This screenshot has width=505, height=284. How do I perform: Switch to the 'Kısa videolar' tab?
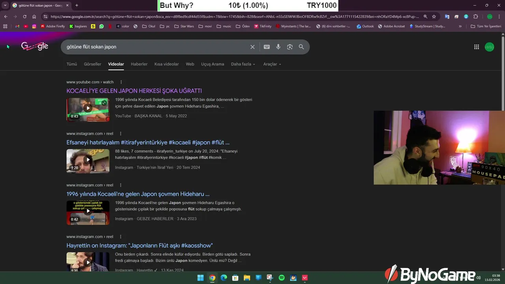pyautogui.click(x=166, y=64)
